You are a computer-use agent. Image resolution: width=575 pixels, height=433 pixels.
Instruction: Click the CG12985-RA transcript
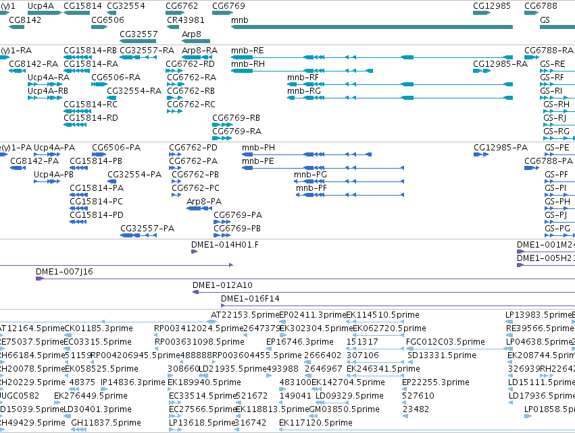tap(482, 71)
